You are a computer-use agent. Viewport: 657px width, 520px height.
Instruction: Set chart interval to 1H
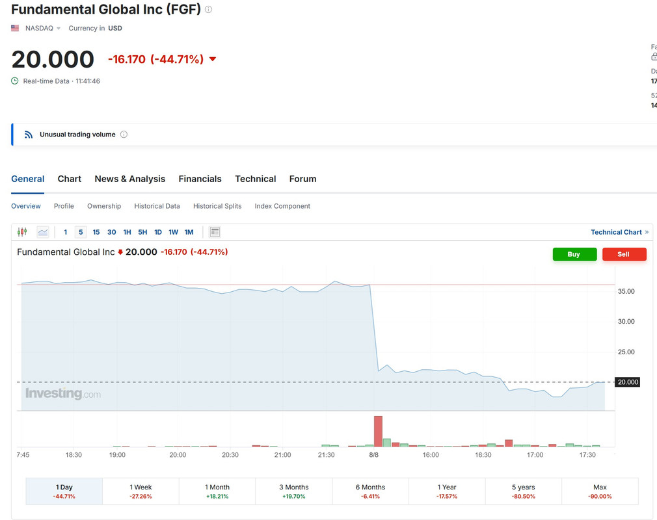[x=127, y=232]
